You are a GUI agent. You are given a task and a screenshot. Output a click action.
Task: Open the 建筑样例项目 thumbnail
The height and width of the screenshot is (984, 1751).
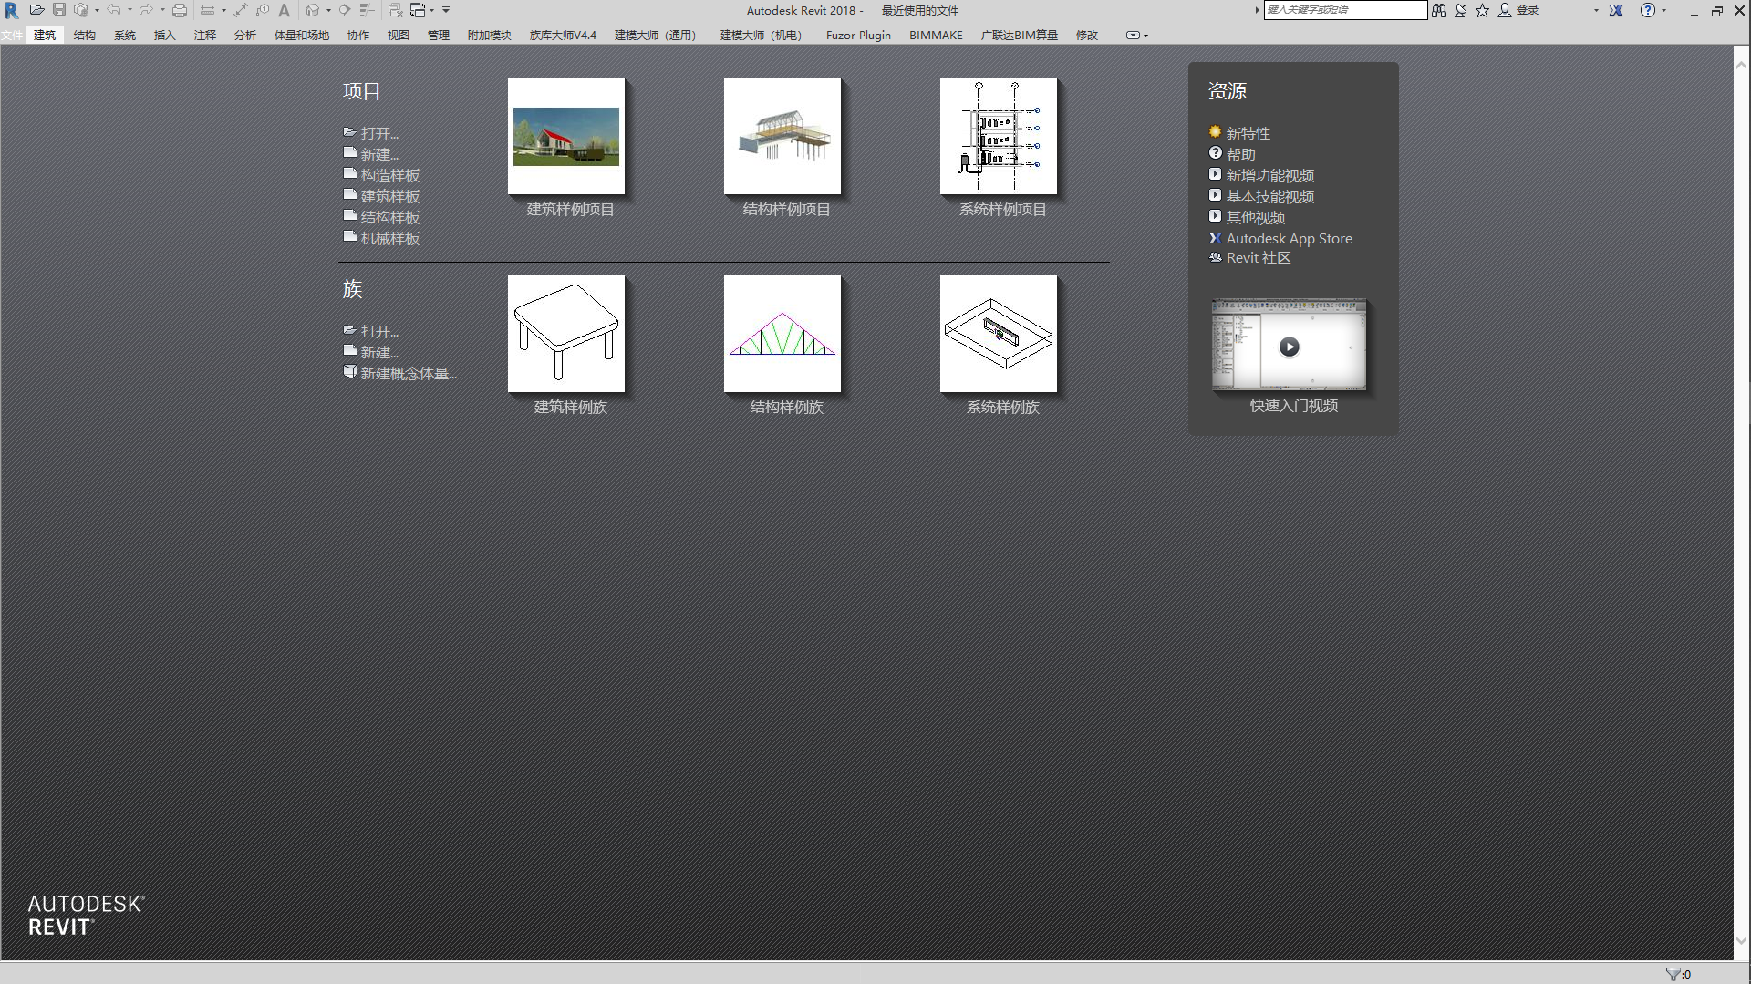(565, 135)
